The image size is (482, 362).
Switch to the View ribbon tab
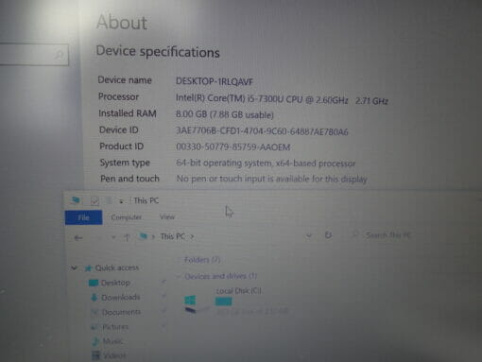tap(167, 216)
